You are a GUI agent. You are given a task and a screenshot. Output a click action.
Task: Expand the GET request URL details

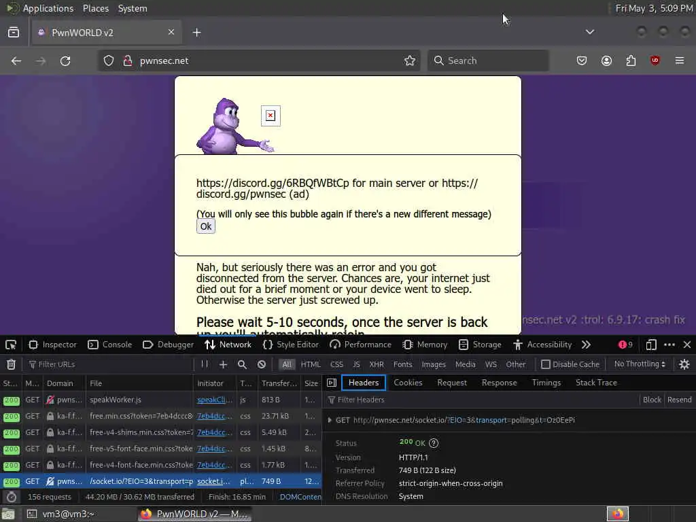330,420
